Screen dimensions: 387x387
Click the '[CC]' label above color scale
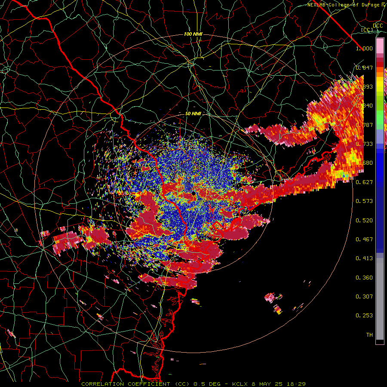click(367, 30)
